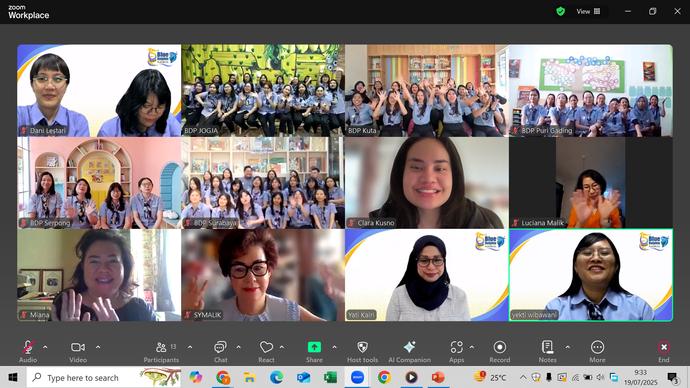Click the red End meeting button
The image size is (690, 388).
(664, 347)
